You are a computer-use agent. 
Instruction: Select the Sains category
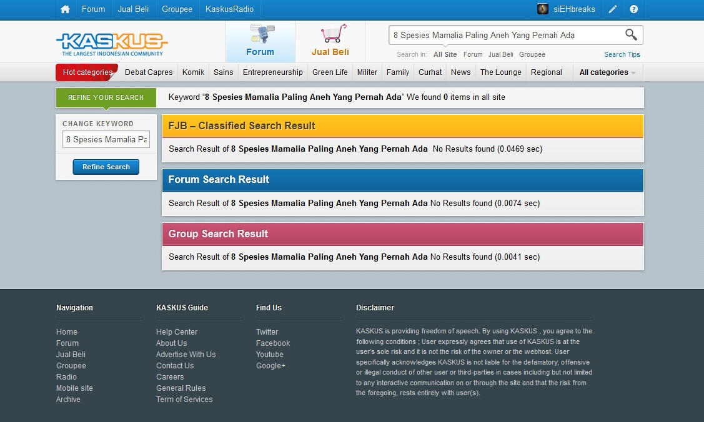click(223, 72)
